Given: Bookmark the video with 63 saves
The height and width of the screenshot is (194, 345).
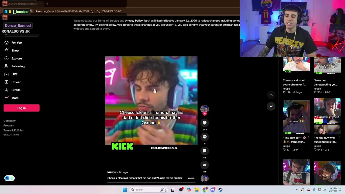Looking at the screenshot, I should (x=205, y=151).
